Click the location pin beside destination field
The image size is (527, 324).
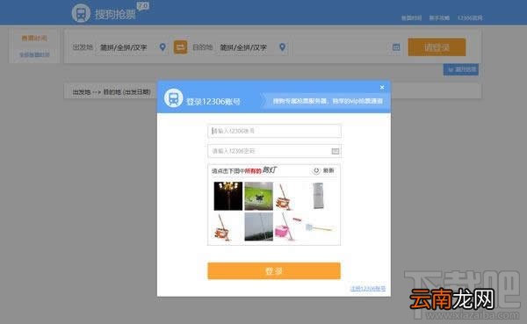click(x=282, y=47)
